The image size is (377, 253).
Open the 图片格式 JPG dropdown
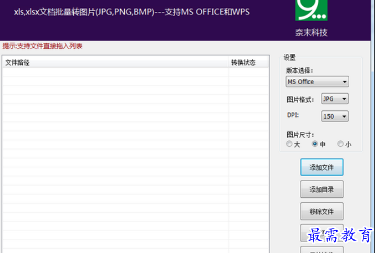tap(334, 99)
